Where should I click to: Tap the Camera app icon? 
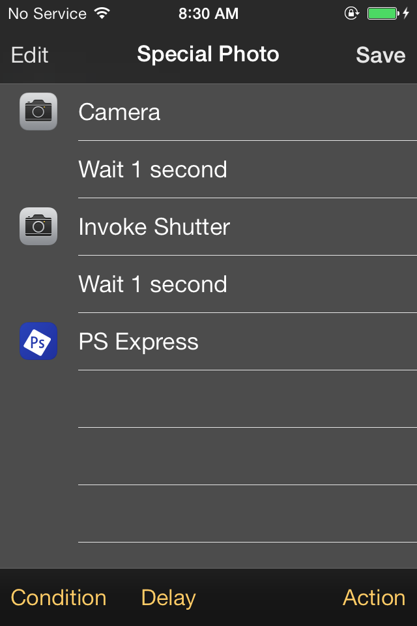[38, 111]
